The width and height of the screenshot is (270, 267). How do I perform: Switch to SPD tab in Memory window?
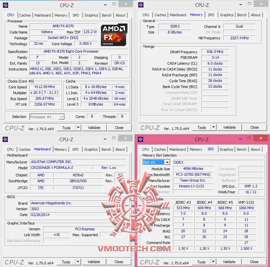click(x=211, y=15)
